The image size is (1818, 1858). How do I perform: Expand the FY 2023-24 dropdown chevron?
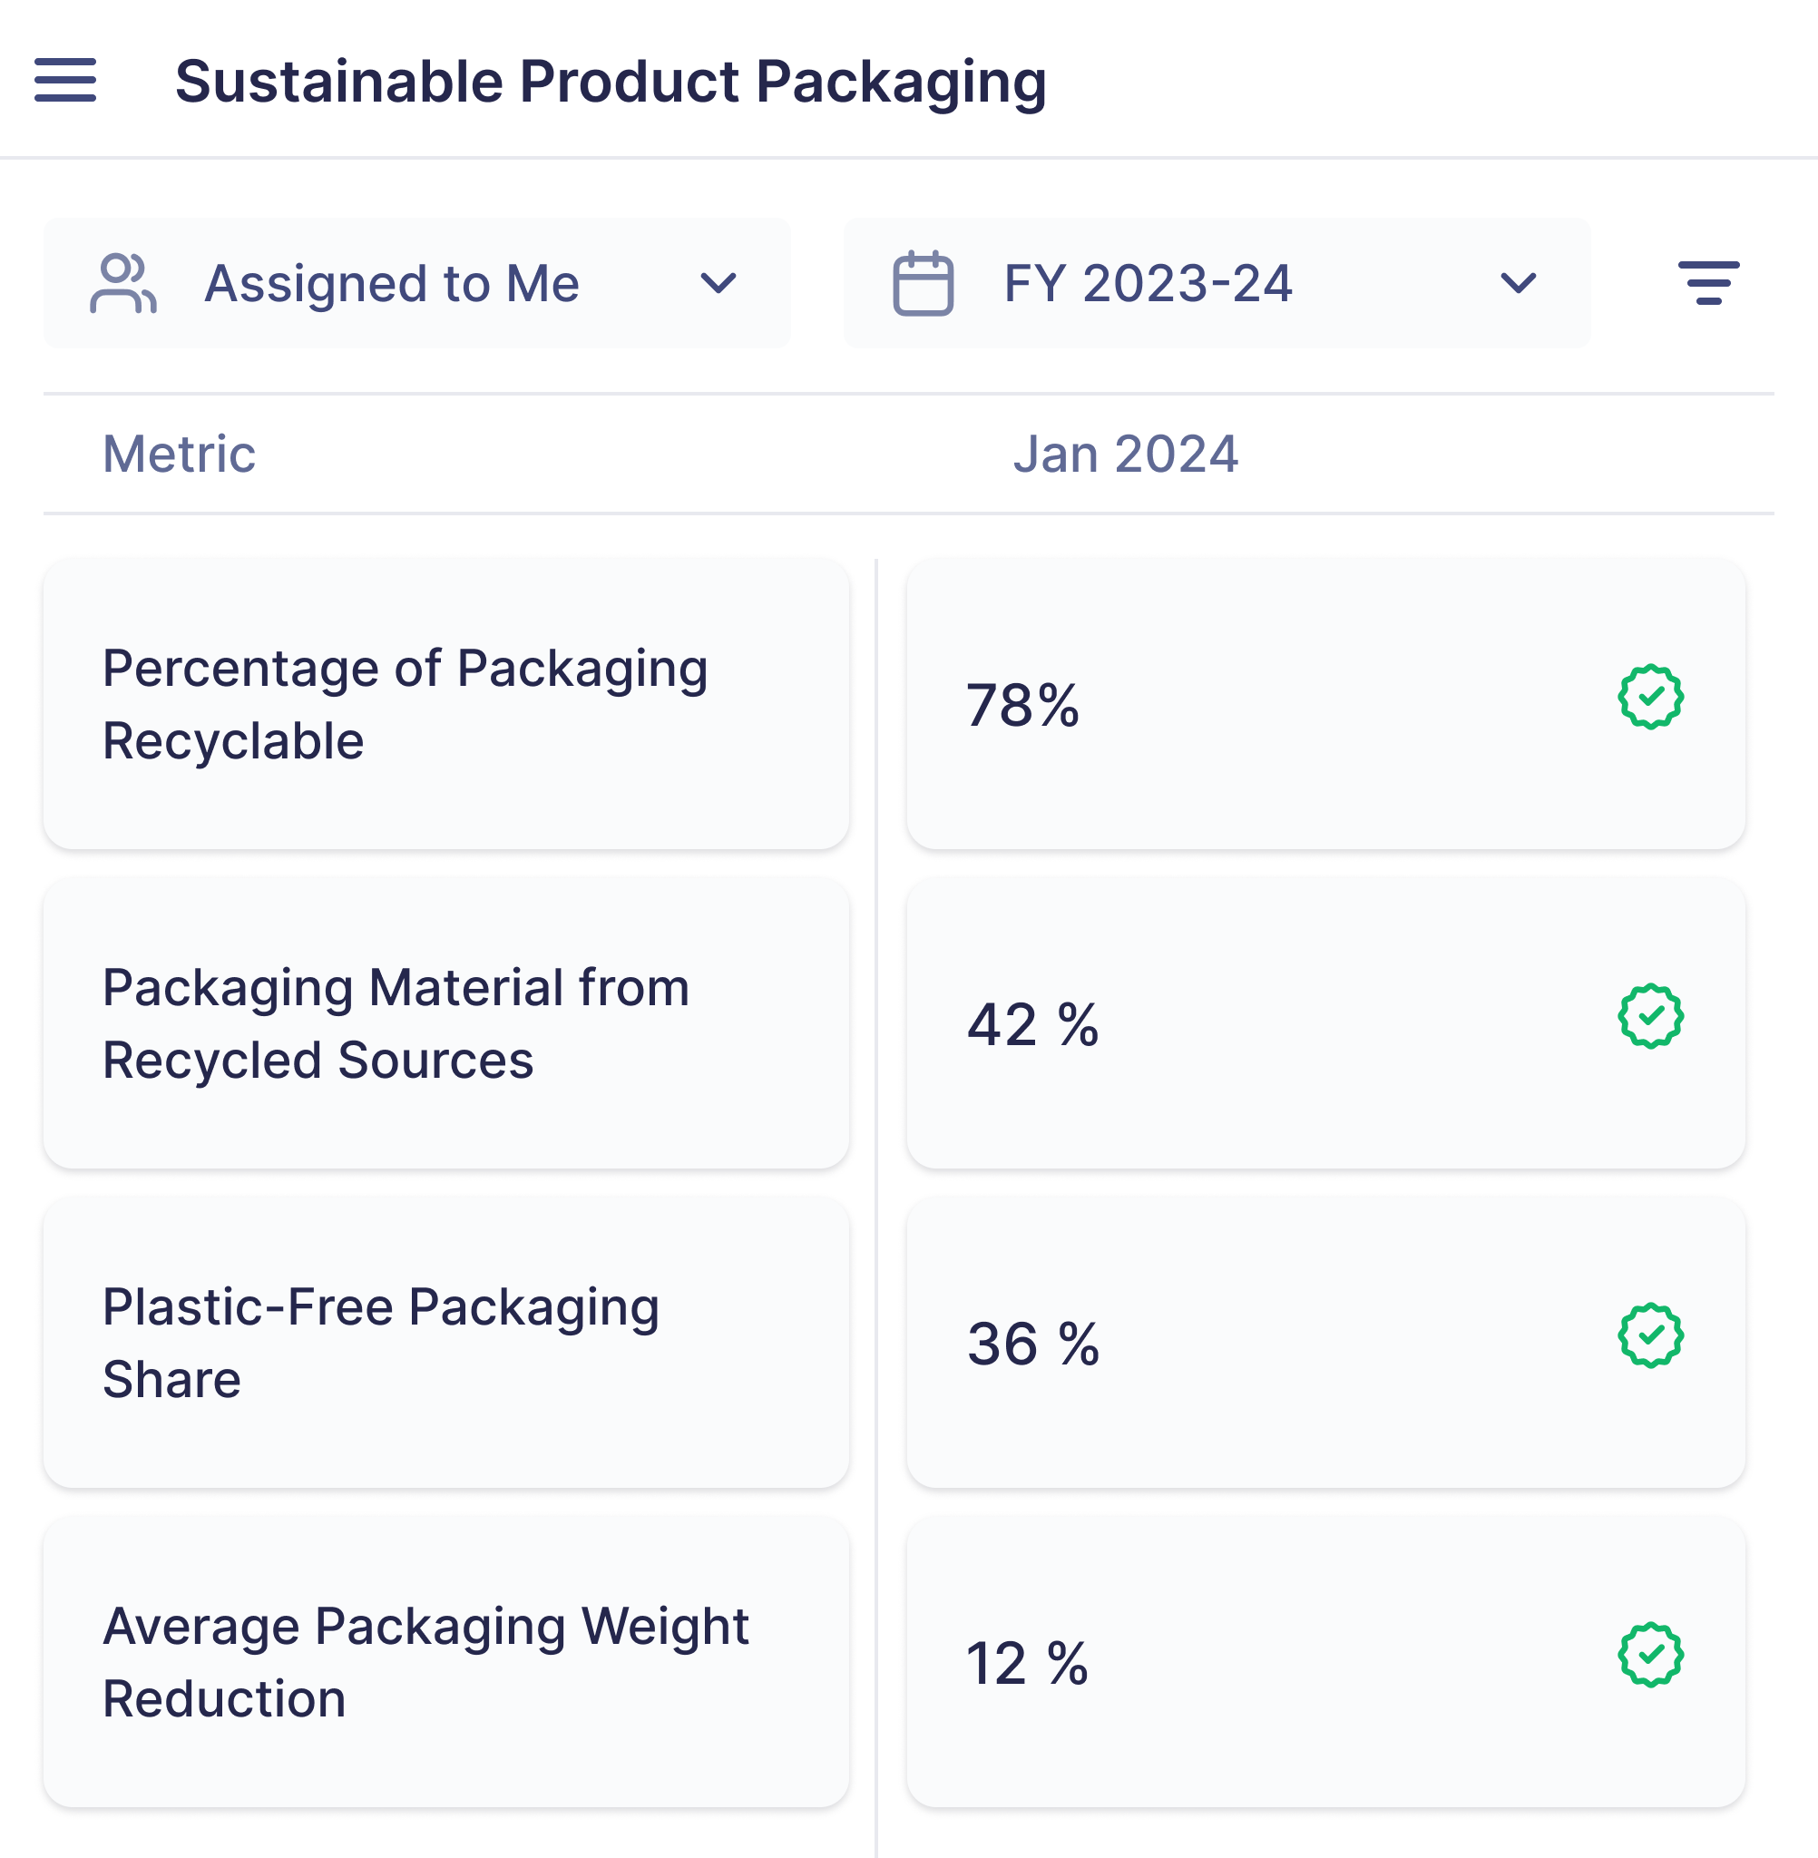coord(1517,283)
